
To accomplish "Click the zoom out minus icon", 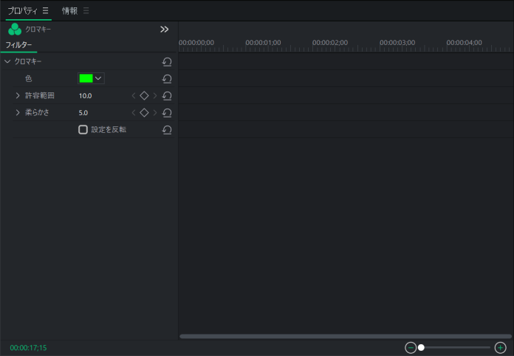I will pyautogui.click(x=411, y=347).
